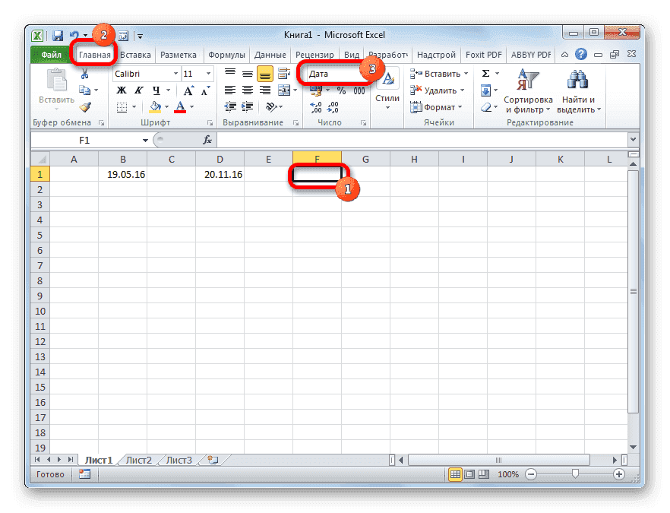Toggle underline (Ч) formatting
Screen dimensions: 670x513
pyautogui.click(x=154, y=90)
